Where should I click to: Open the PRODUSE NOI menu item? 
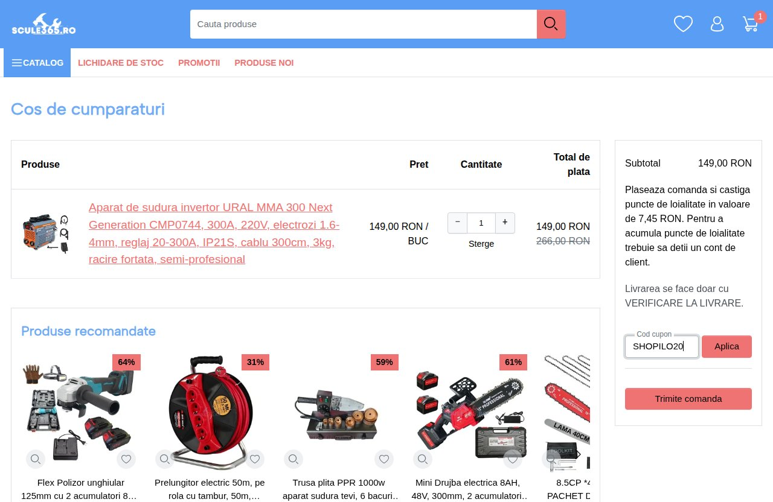click(x=264, y=63)
